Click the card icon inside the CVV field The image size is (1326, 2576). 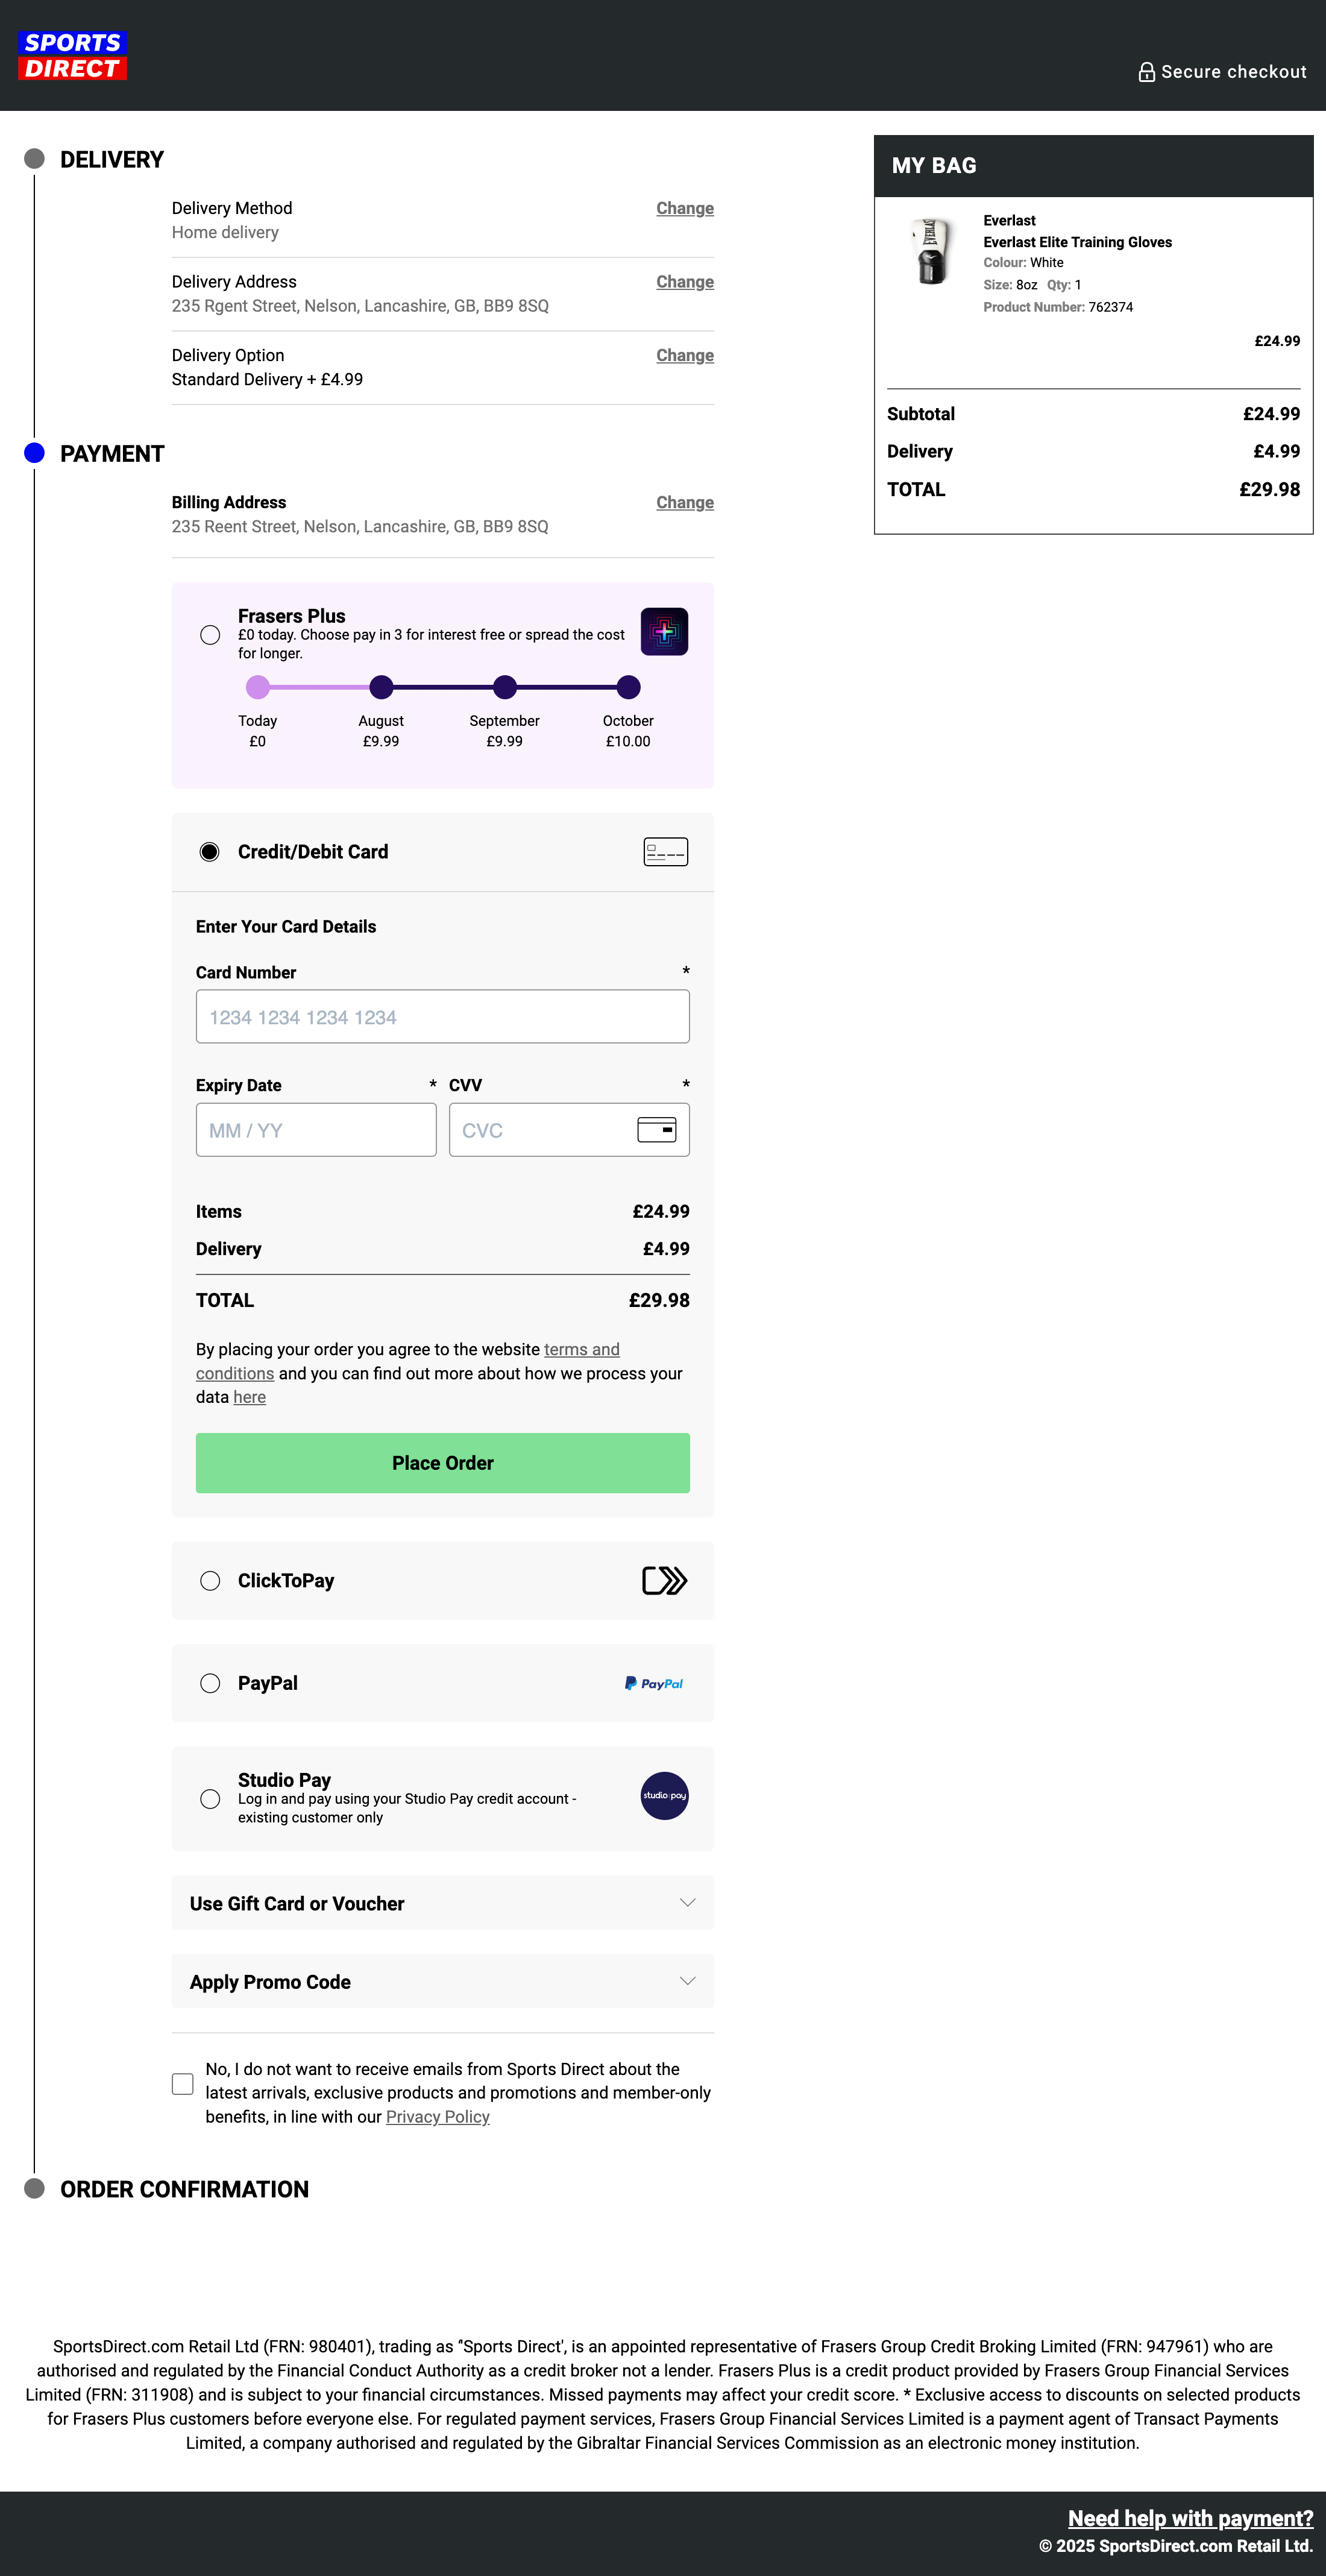(657, 1130)
